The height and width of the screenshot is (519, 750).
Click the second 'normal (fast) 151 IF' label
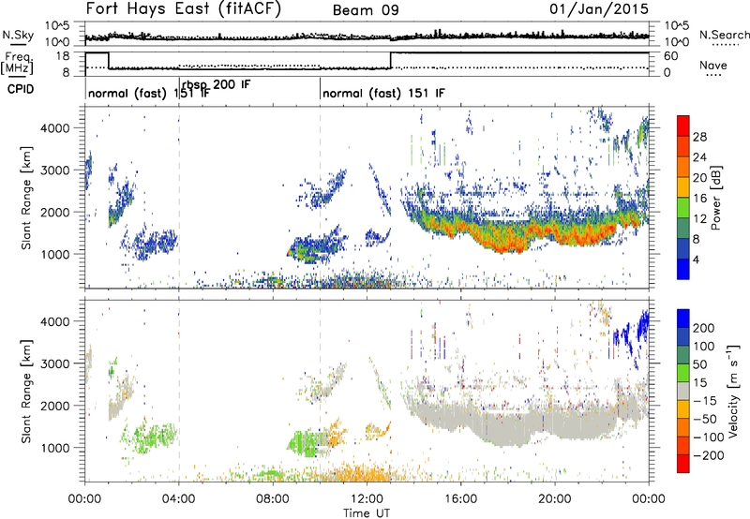[383, 93]
